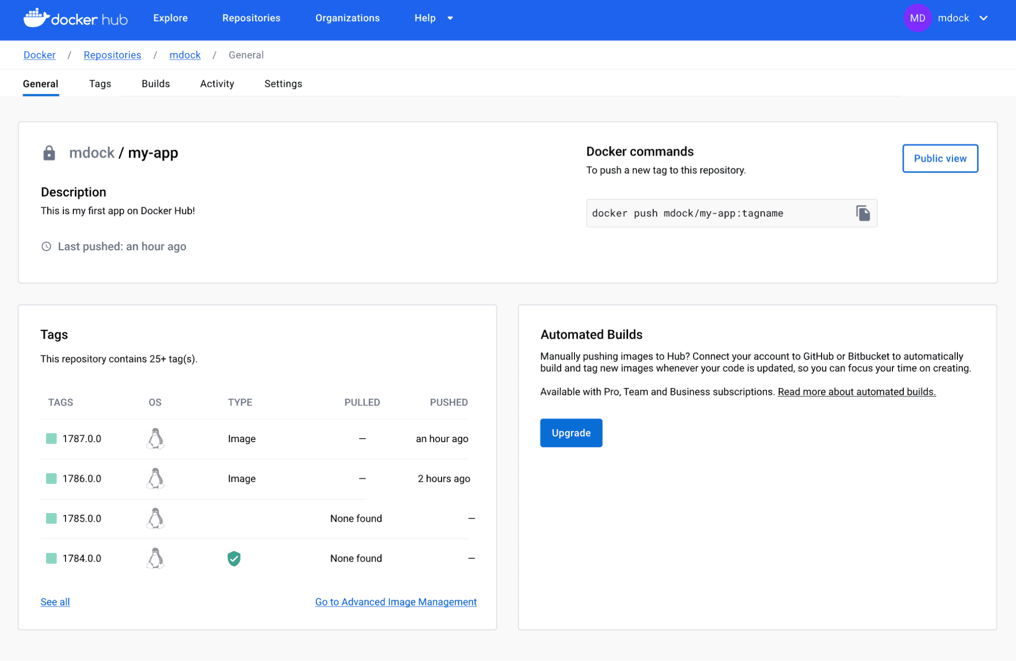Screen dimensions: 1016x661
Task: Click the Public view button
Action: [941, 158]
